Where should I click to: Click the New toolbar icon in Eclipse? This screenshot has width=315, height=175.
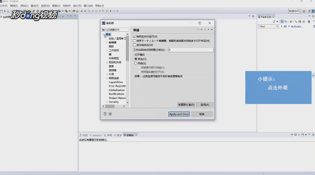point(1,11)
